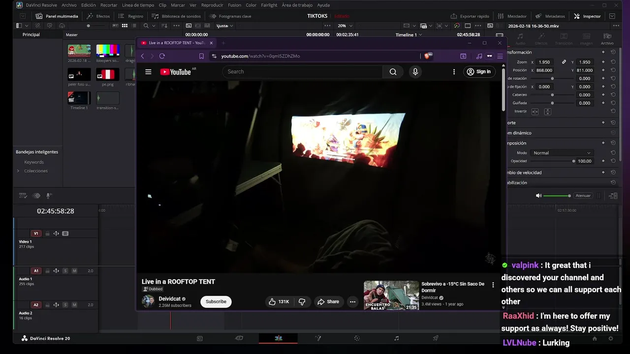The height and width of the screenshot is (354, 630).
Task: Go to the Fairlight page icon
Action: 396,338
